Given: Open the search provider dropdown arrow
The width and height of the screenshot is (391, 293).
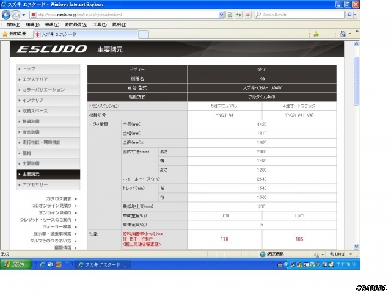Looking at the screenshot, I should pos(356,15).
